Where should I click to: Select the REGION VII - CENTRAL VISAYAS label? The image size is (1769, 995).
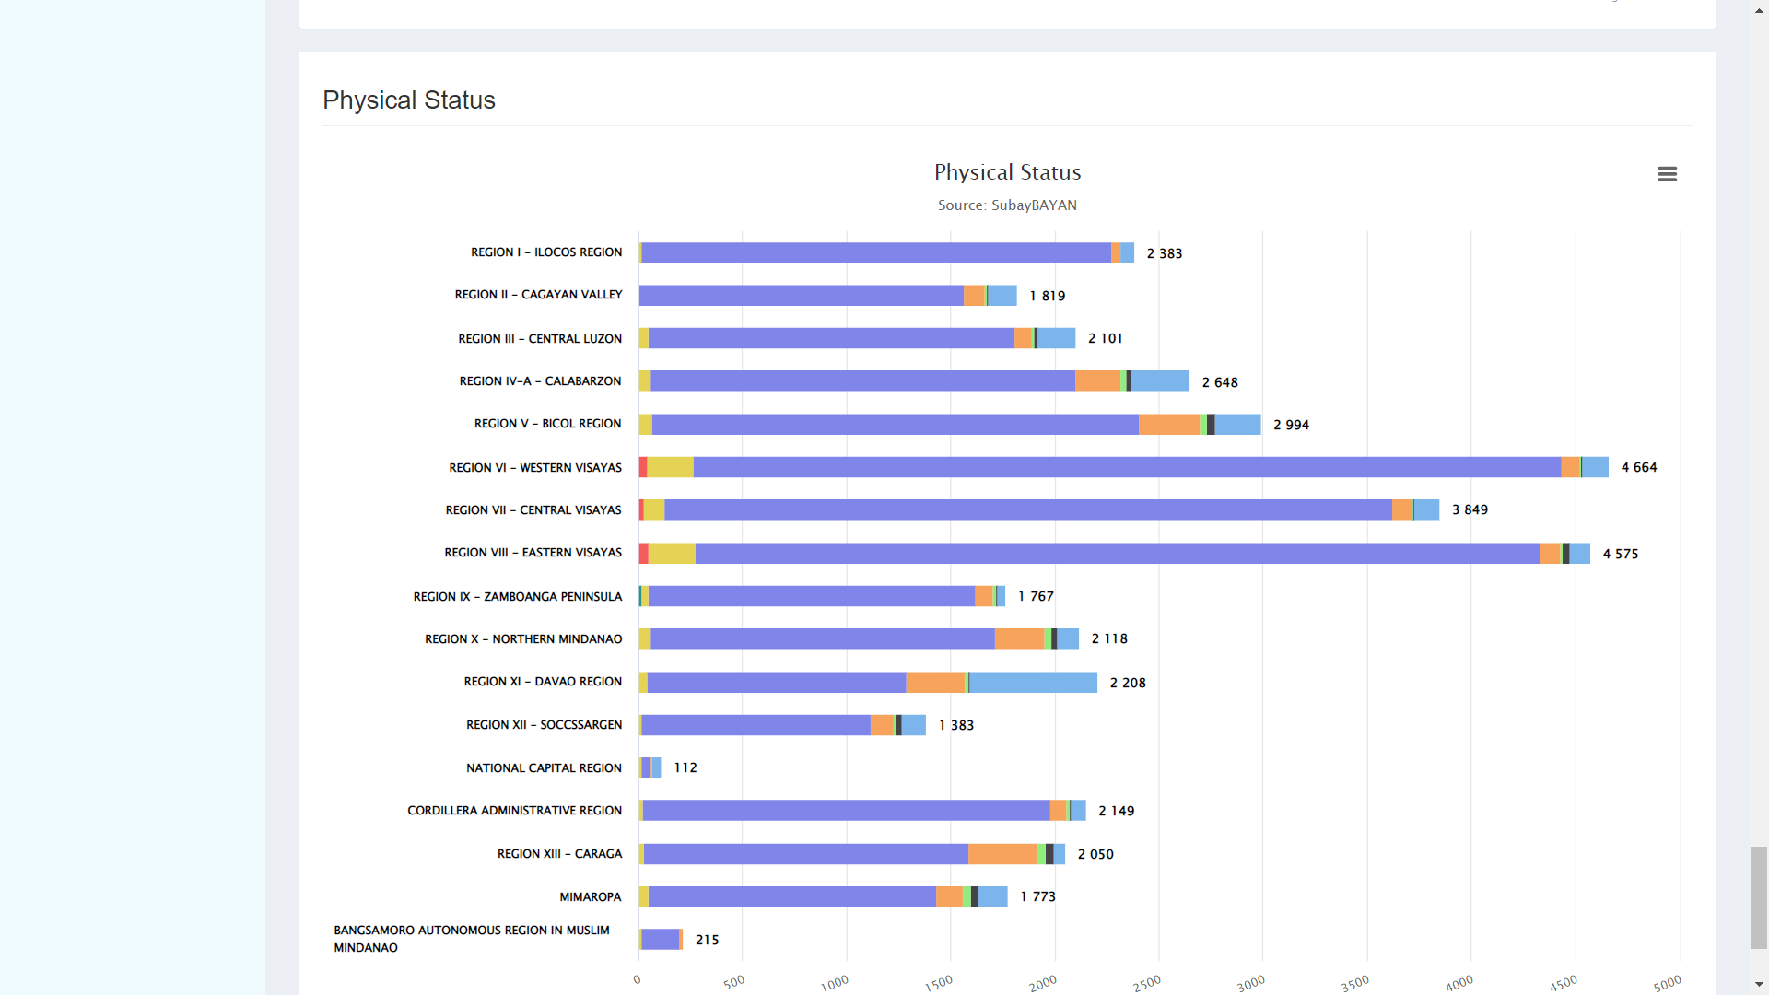533,510
